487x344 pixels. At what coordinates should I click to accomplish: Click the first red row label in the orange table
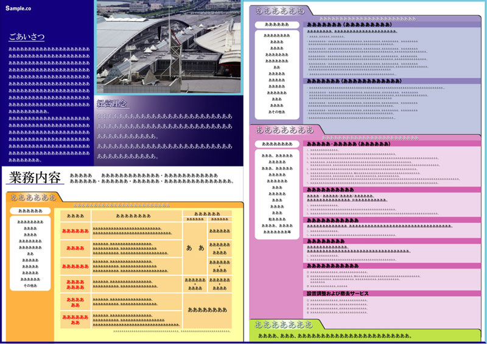click(75, 231)
